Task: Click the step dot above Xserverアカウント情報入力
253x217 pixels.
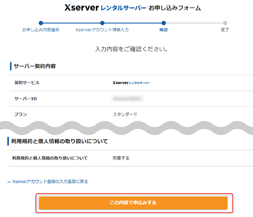Action: pyautogui.click(x=102, y=23)
